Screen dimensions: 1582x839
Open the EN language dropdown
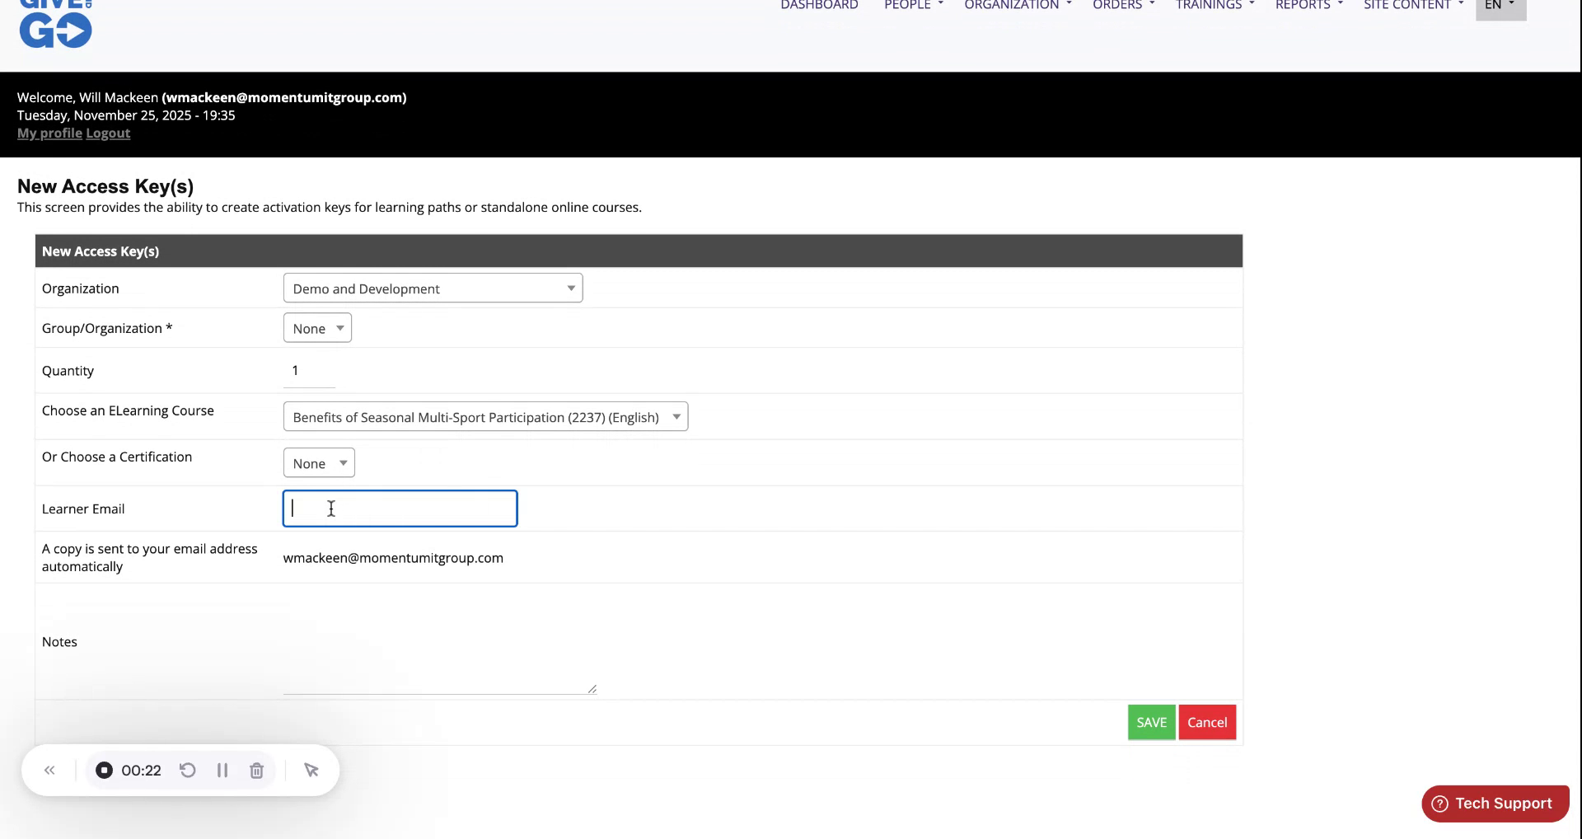pyautogui.click(x=1500, y=5)
